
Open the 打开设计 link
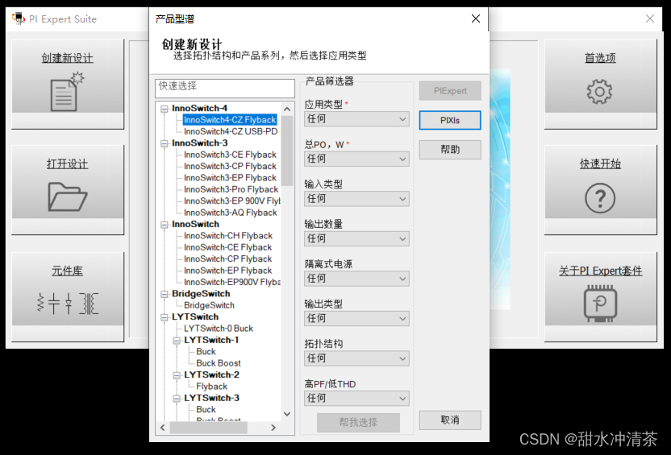pyautogui.click(x=67, y=164)
